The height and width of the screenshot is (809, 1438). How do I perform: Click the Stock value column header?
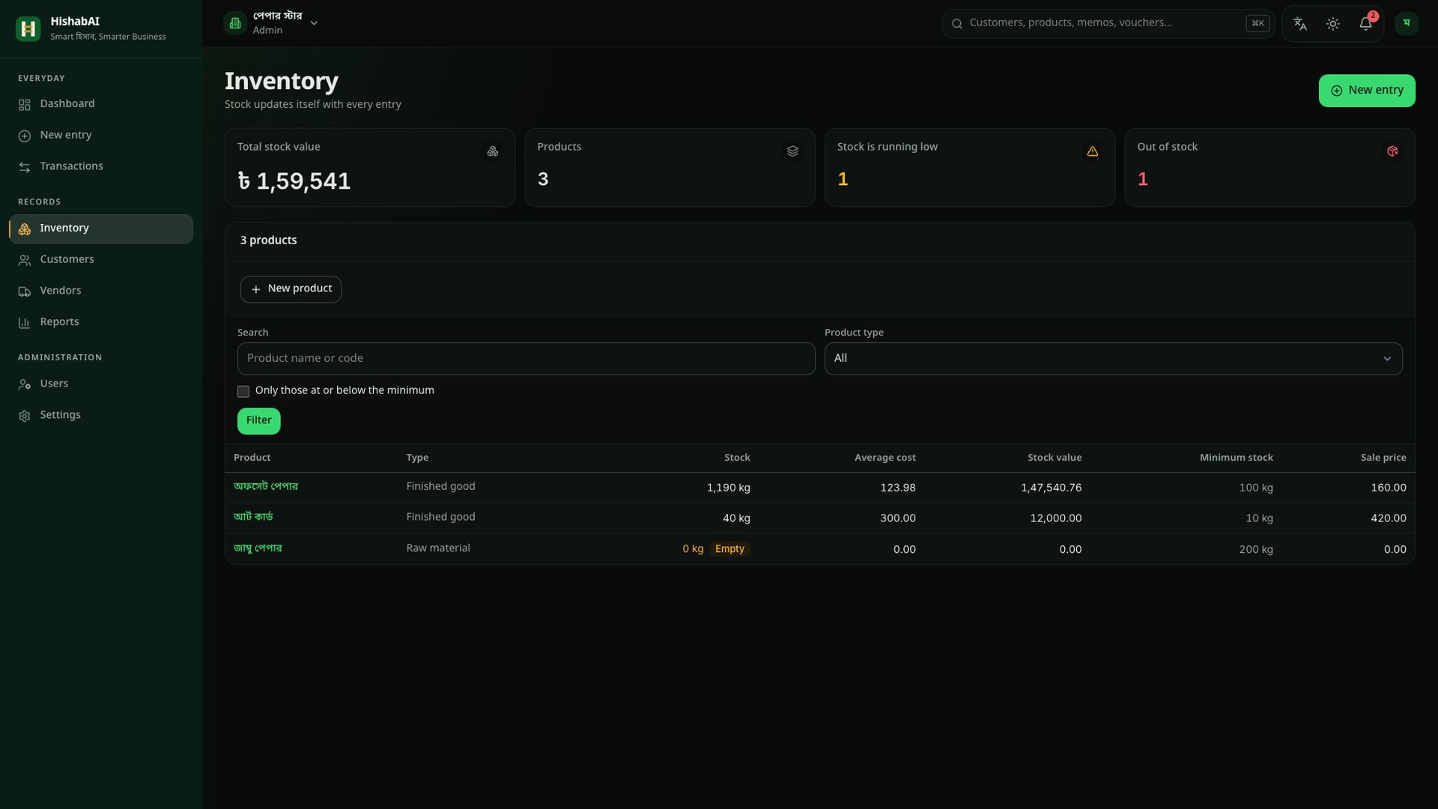coord(1055,458)
